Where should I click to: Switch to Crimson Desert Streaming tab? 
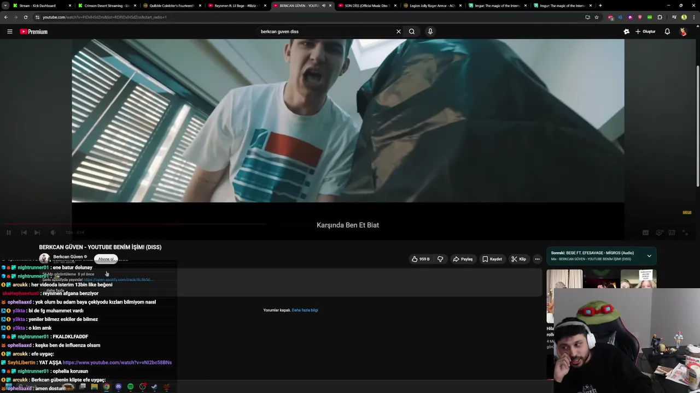[x=107, y=5]
